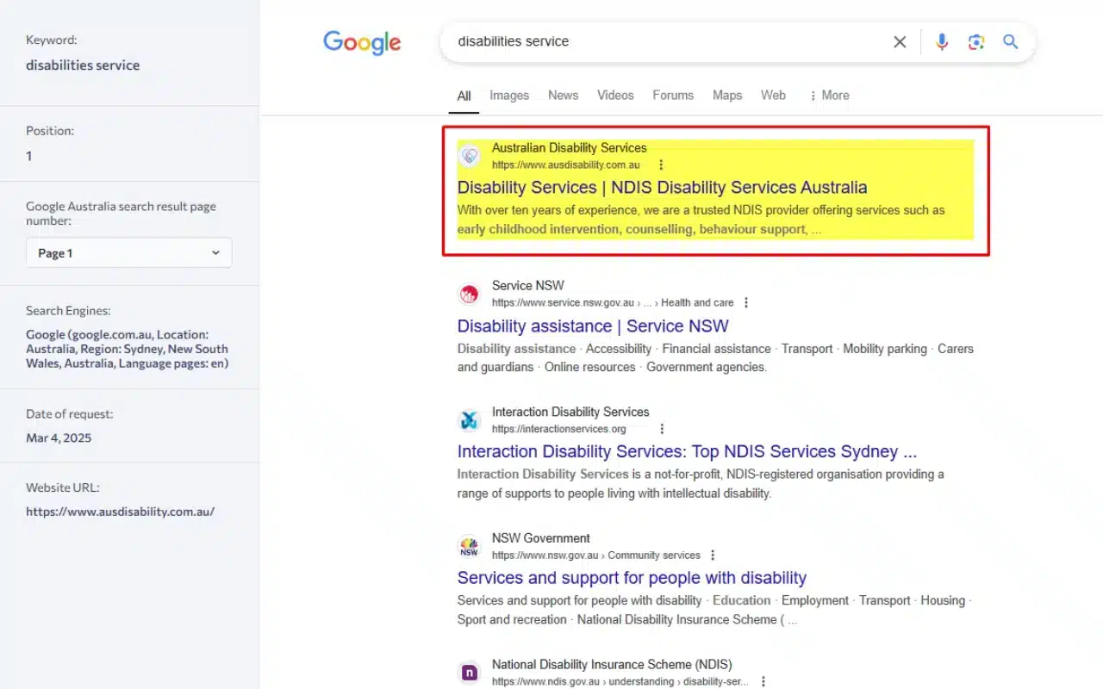The image size is (1103, 689).
Task: Start voice search with microphone icon
Action: [x=942, y=42]
